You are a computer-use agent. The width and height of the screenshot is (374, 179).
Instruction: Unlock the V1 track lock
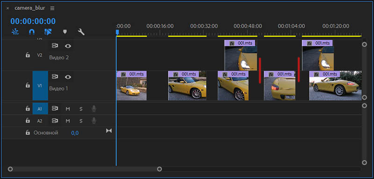click(x=28, y=86)
